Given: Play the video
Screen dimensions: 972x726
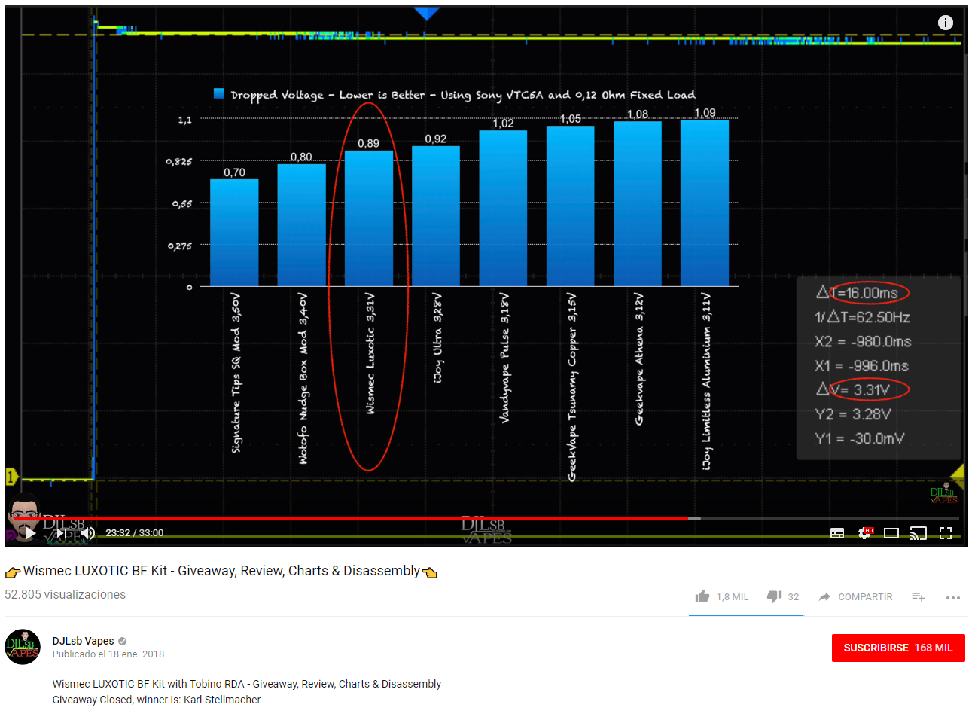Looking at the screenshot, I should click(x=30, y=533).
